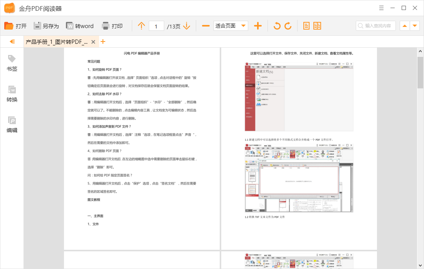Add a new tab with plus
Viewport: 424px width, 269px height.
point(103,42)
